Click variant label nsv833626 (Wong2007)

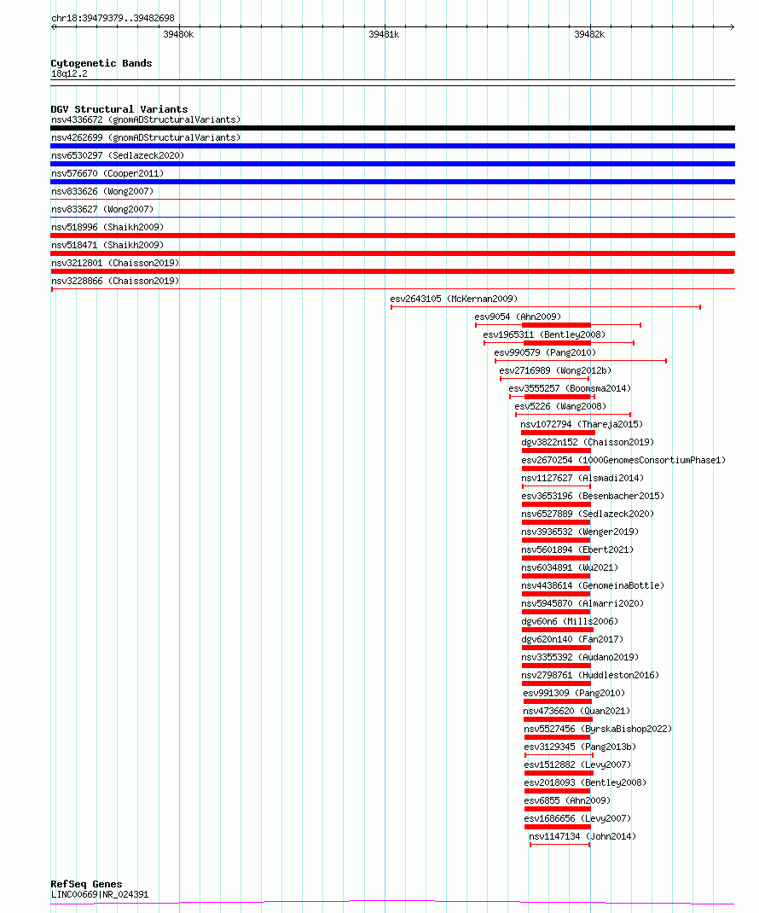[101, 192]
